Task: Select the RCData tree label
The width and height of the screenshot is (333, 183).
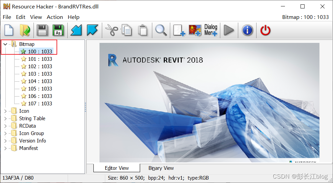Action: pos(27,126)
